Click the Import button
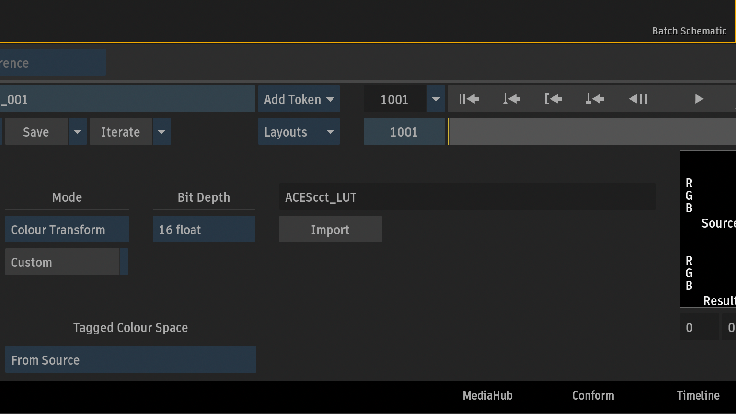This screenshot has height=414, width=736. tap(330, 230)
